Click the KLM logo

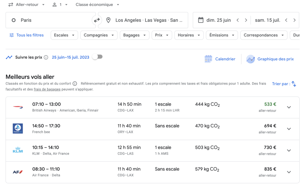[x=18, y=150]
